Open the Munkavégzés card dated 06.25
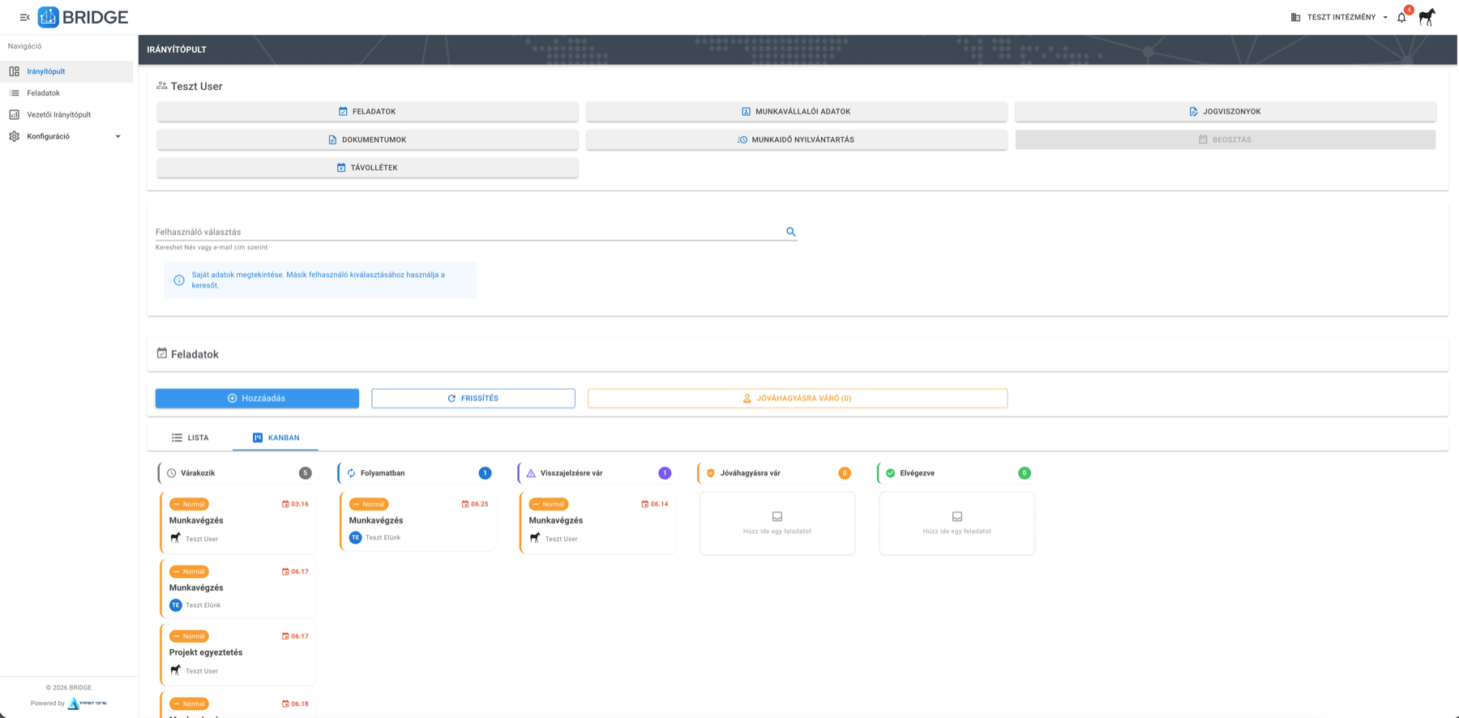Image resolution: width=1459 pixels, height=718 pixels. [x=418, y=520]
